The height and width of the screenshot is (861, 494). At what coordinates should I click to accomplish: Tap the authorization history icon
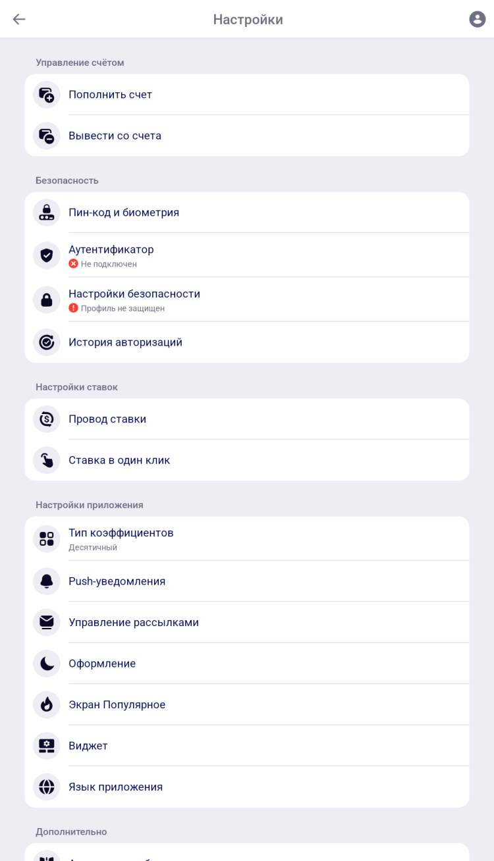(x=47, y=342)
